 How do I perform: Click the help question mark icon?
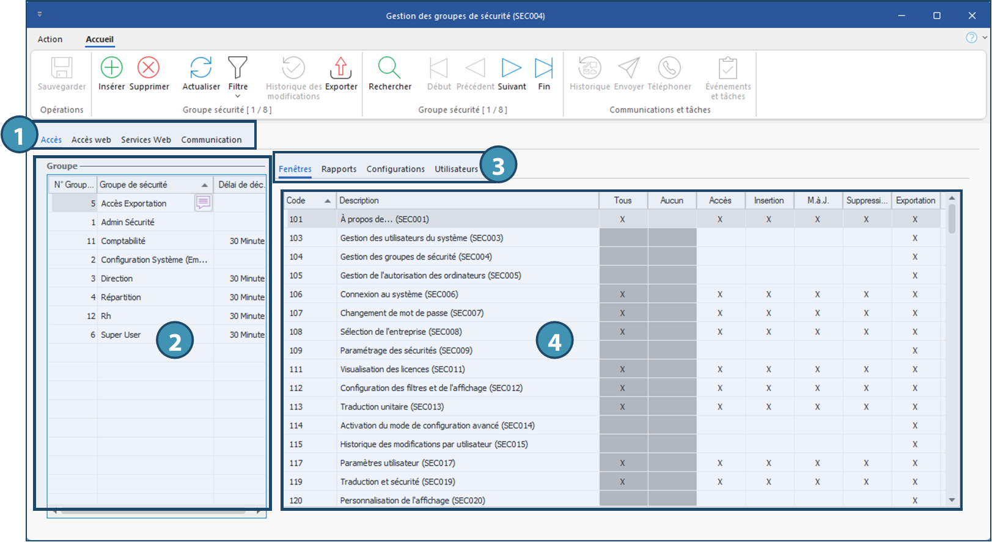click(971, 38)
